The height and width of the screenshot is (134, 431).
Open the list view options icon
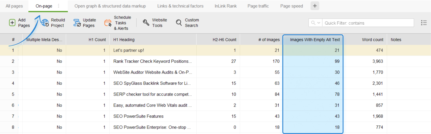[424, 23]
